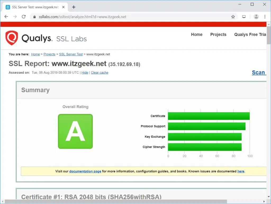
Task: Open Home in top navigation
Action: click(x=197, y=35)
